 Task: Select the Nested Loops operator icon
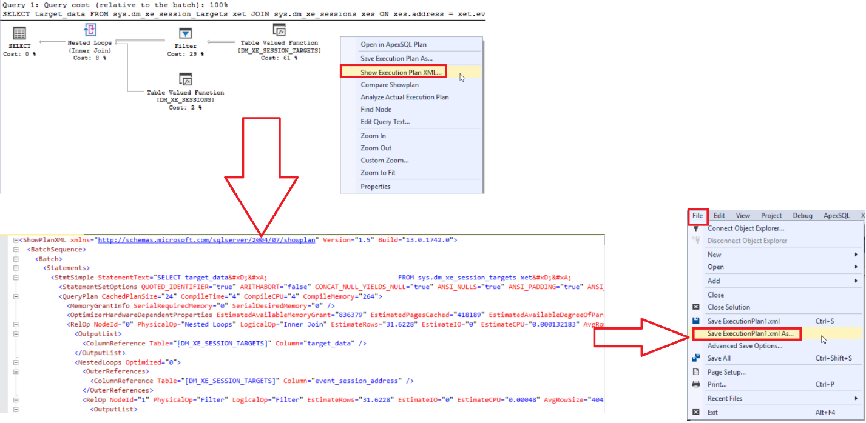[90, 30]
